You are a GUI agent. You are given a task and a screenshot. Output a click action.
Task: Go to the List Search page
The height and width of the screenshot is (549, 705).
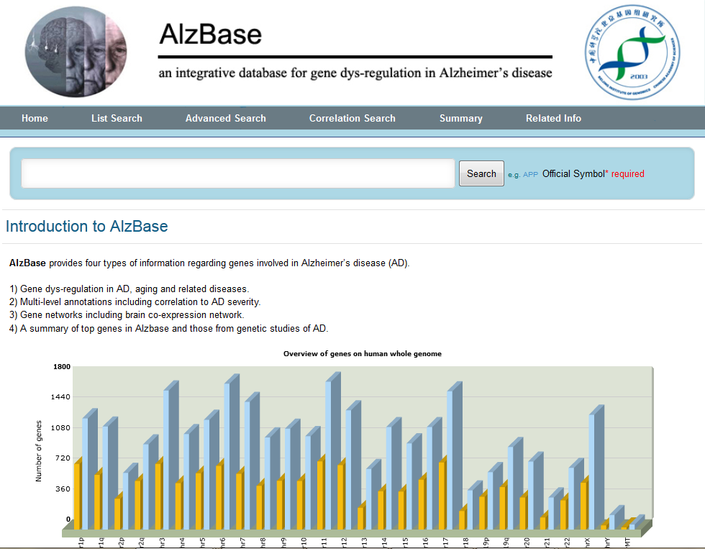click(117, 118)
